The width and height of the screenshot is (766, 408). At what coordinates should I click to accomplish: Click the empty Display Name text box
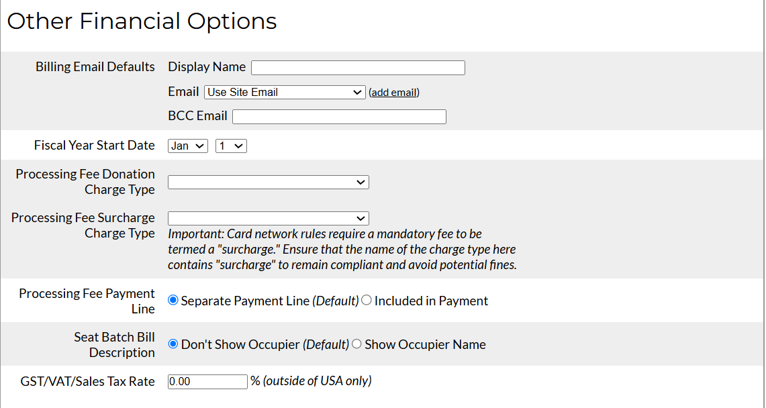click(x=358, y=67)
